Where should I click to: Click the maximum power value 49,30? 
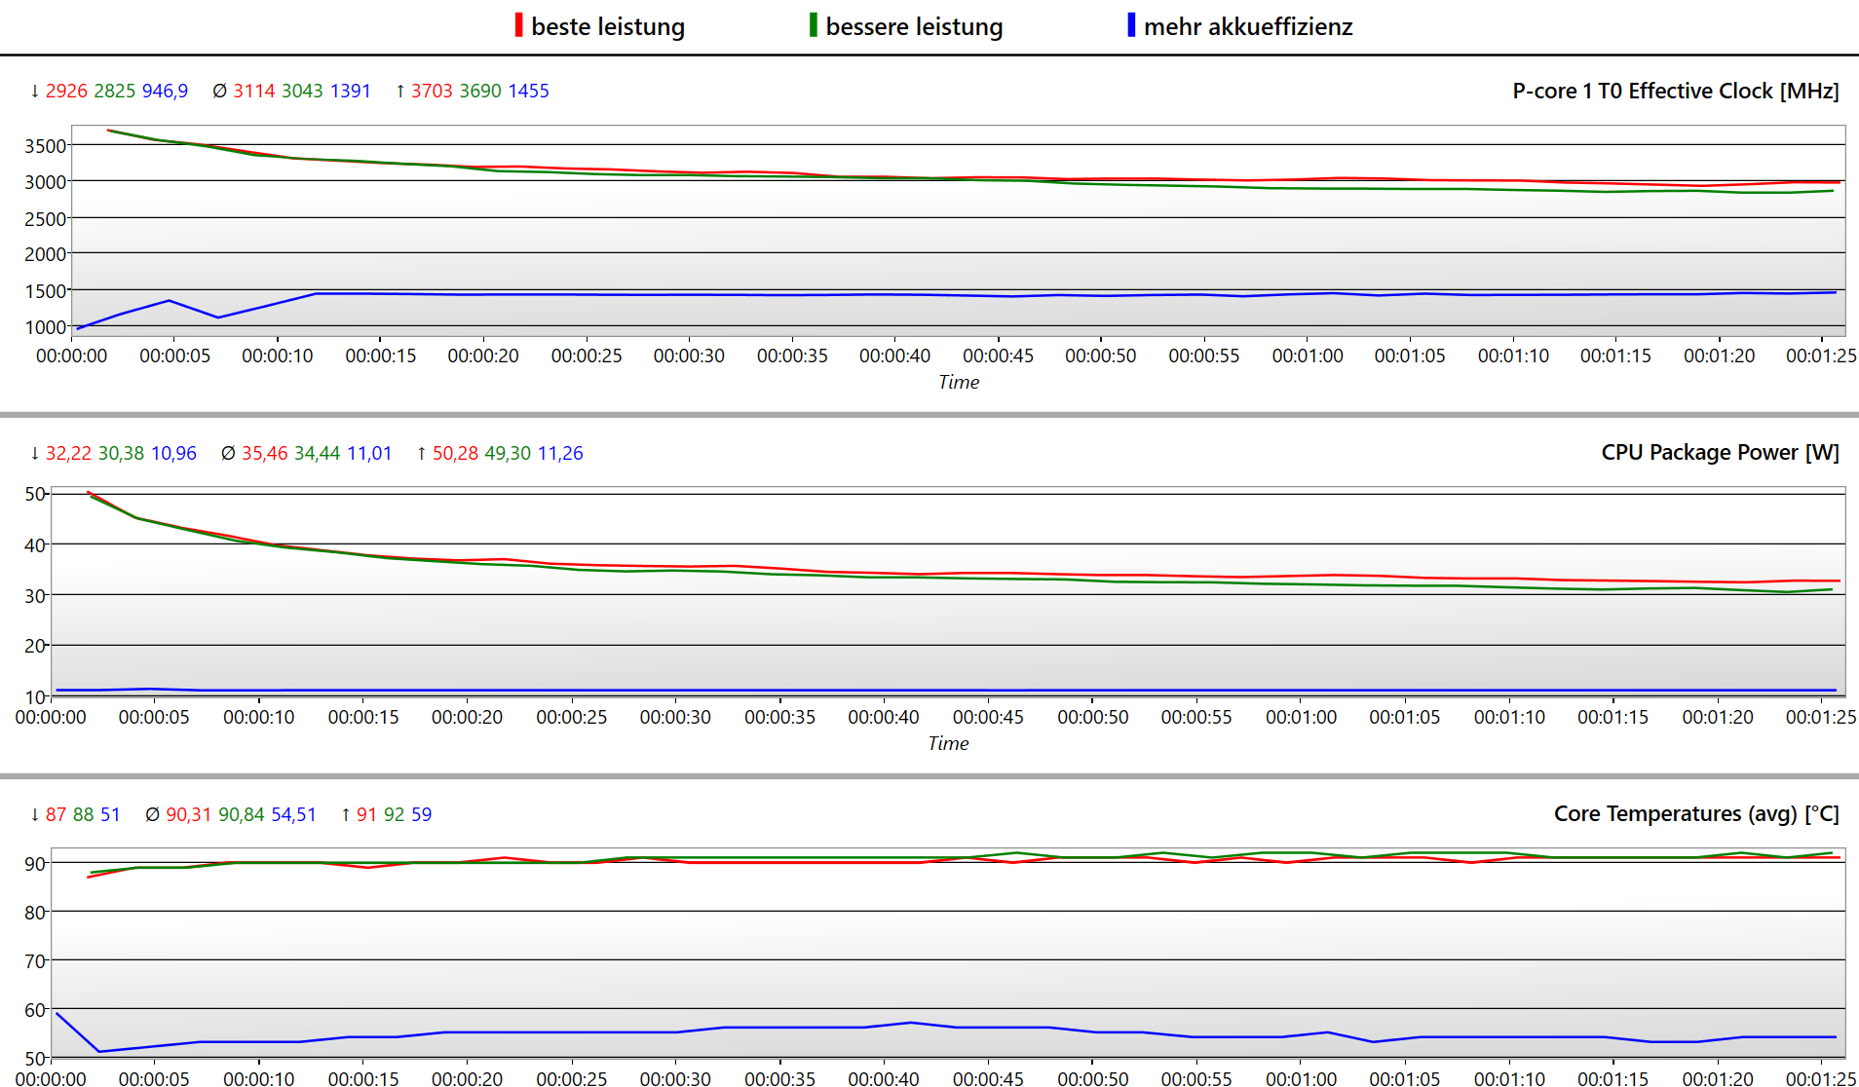508,453
